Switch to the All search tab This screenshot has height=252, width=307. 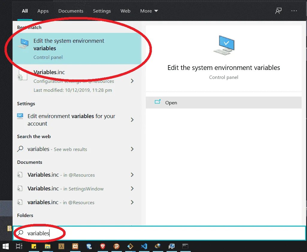point(25,11)
